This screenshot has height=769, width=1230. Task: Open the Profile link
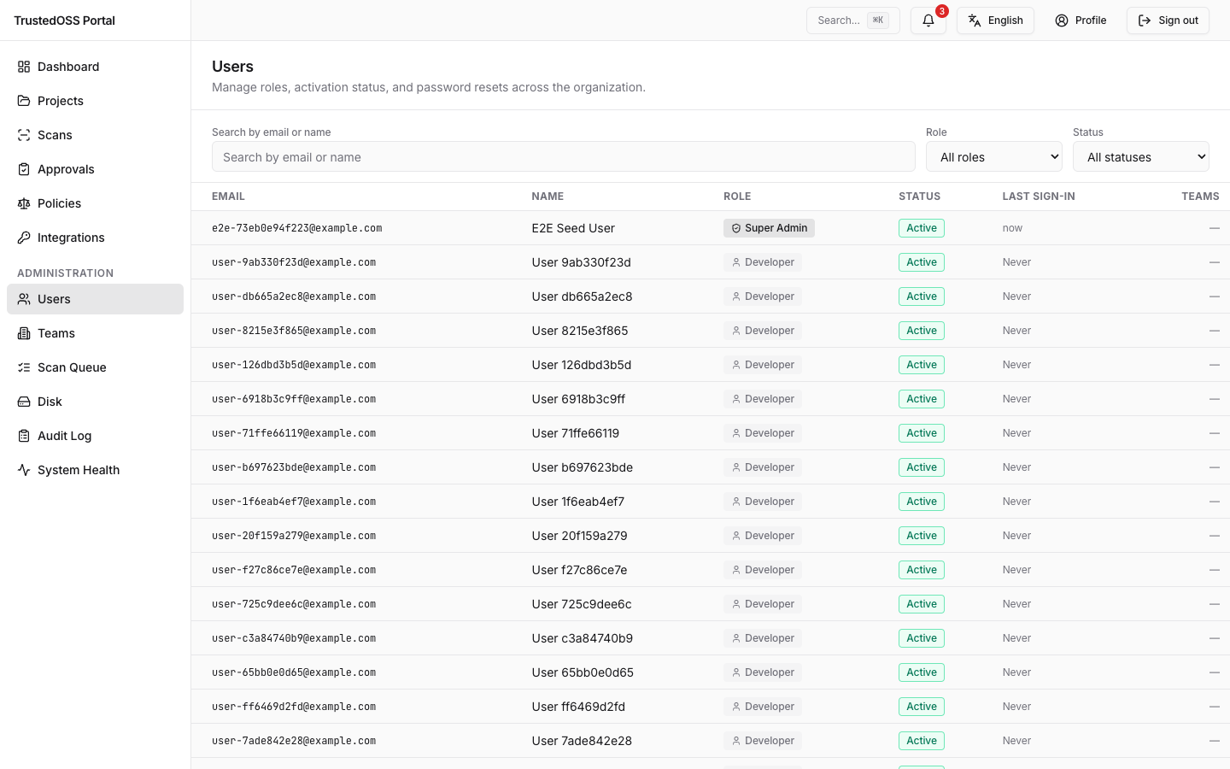[1081, 21]
